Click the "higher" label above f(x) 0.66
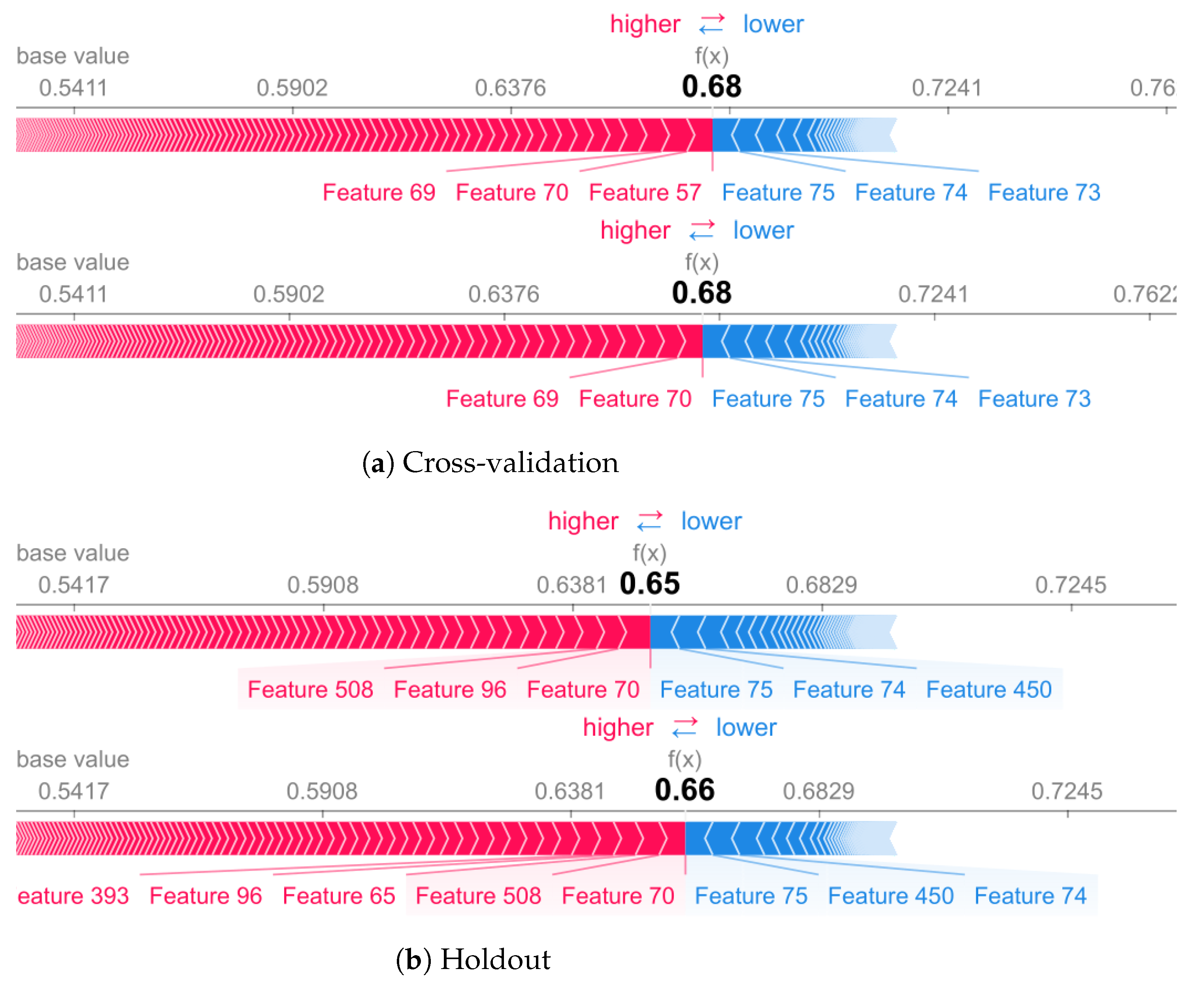The width and height of the screenshot is (1196, 988). [618, 727]
